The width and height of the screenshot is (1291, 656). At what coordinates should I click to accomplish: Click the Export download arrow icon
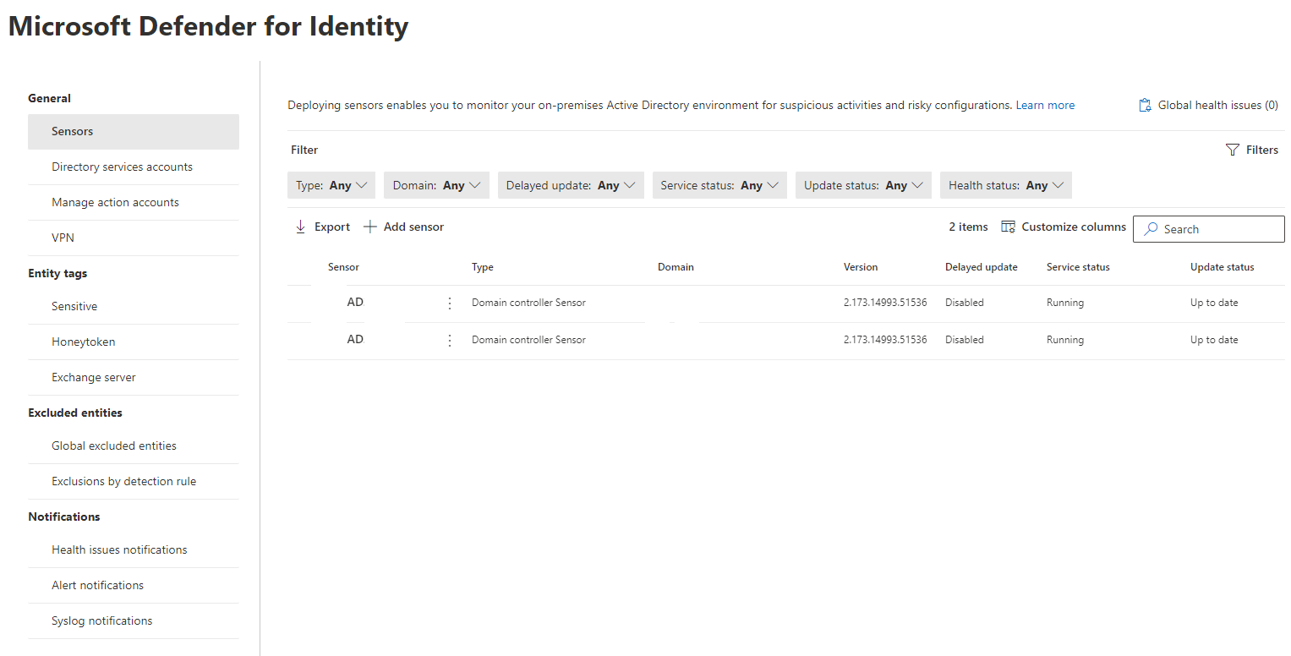pyautogui.click(x=300, y=227)
